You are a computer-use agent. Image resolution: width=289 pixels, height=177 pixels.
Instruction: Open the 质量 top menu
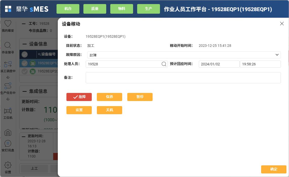[x=95, y=9]
